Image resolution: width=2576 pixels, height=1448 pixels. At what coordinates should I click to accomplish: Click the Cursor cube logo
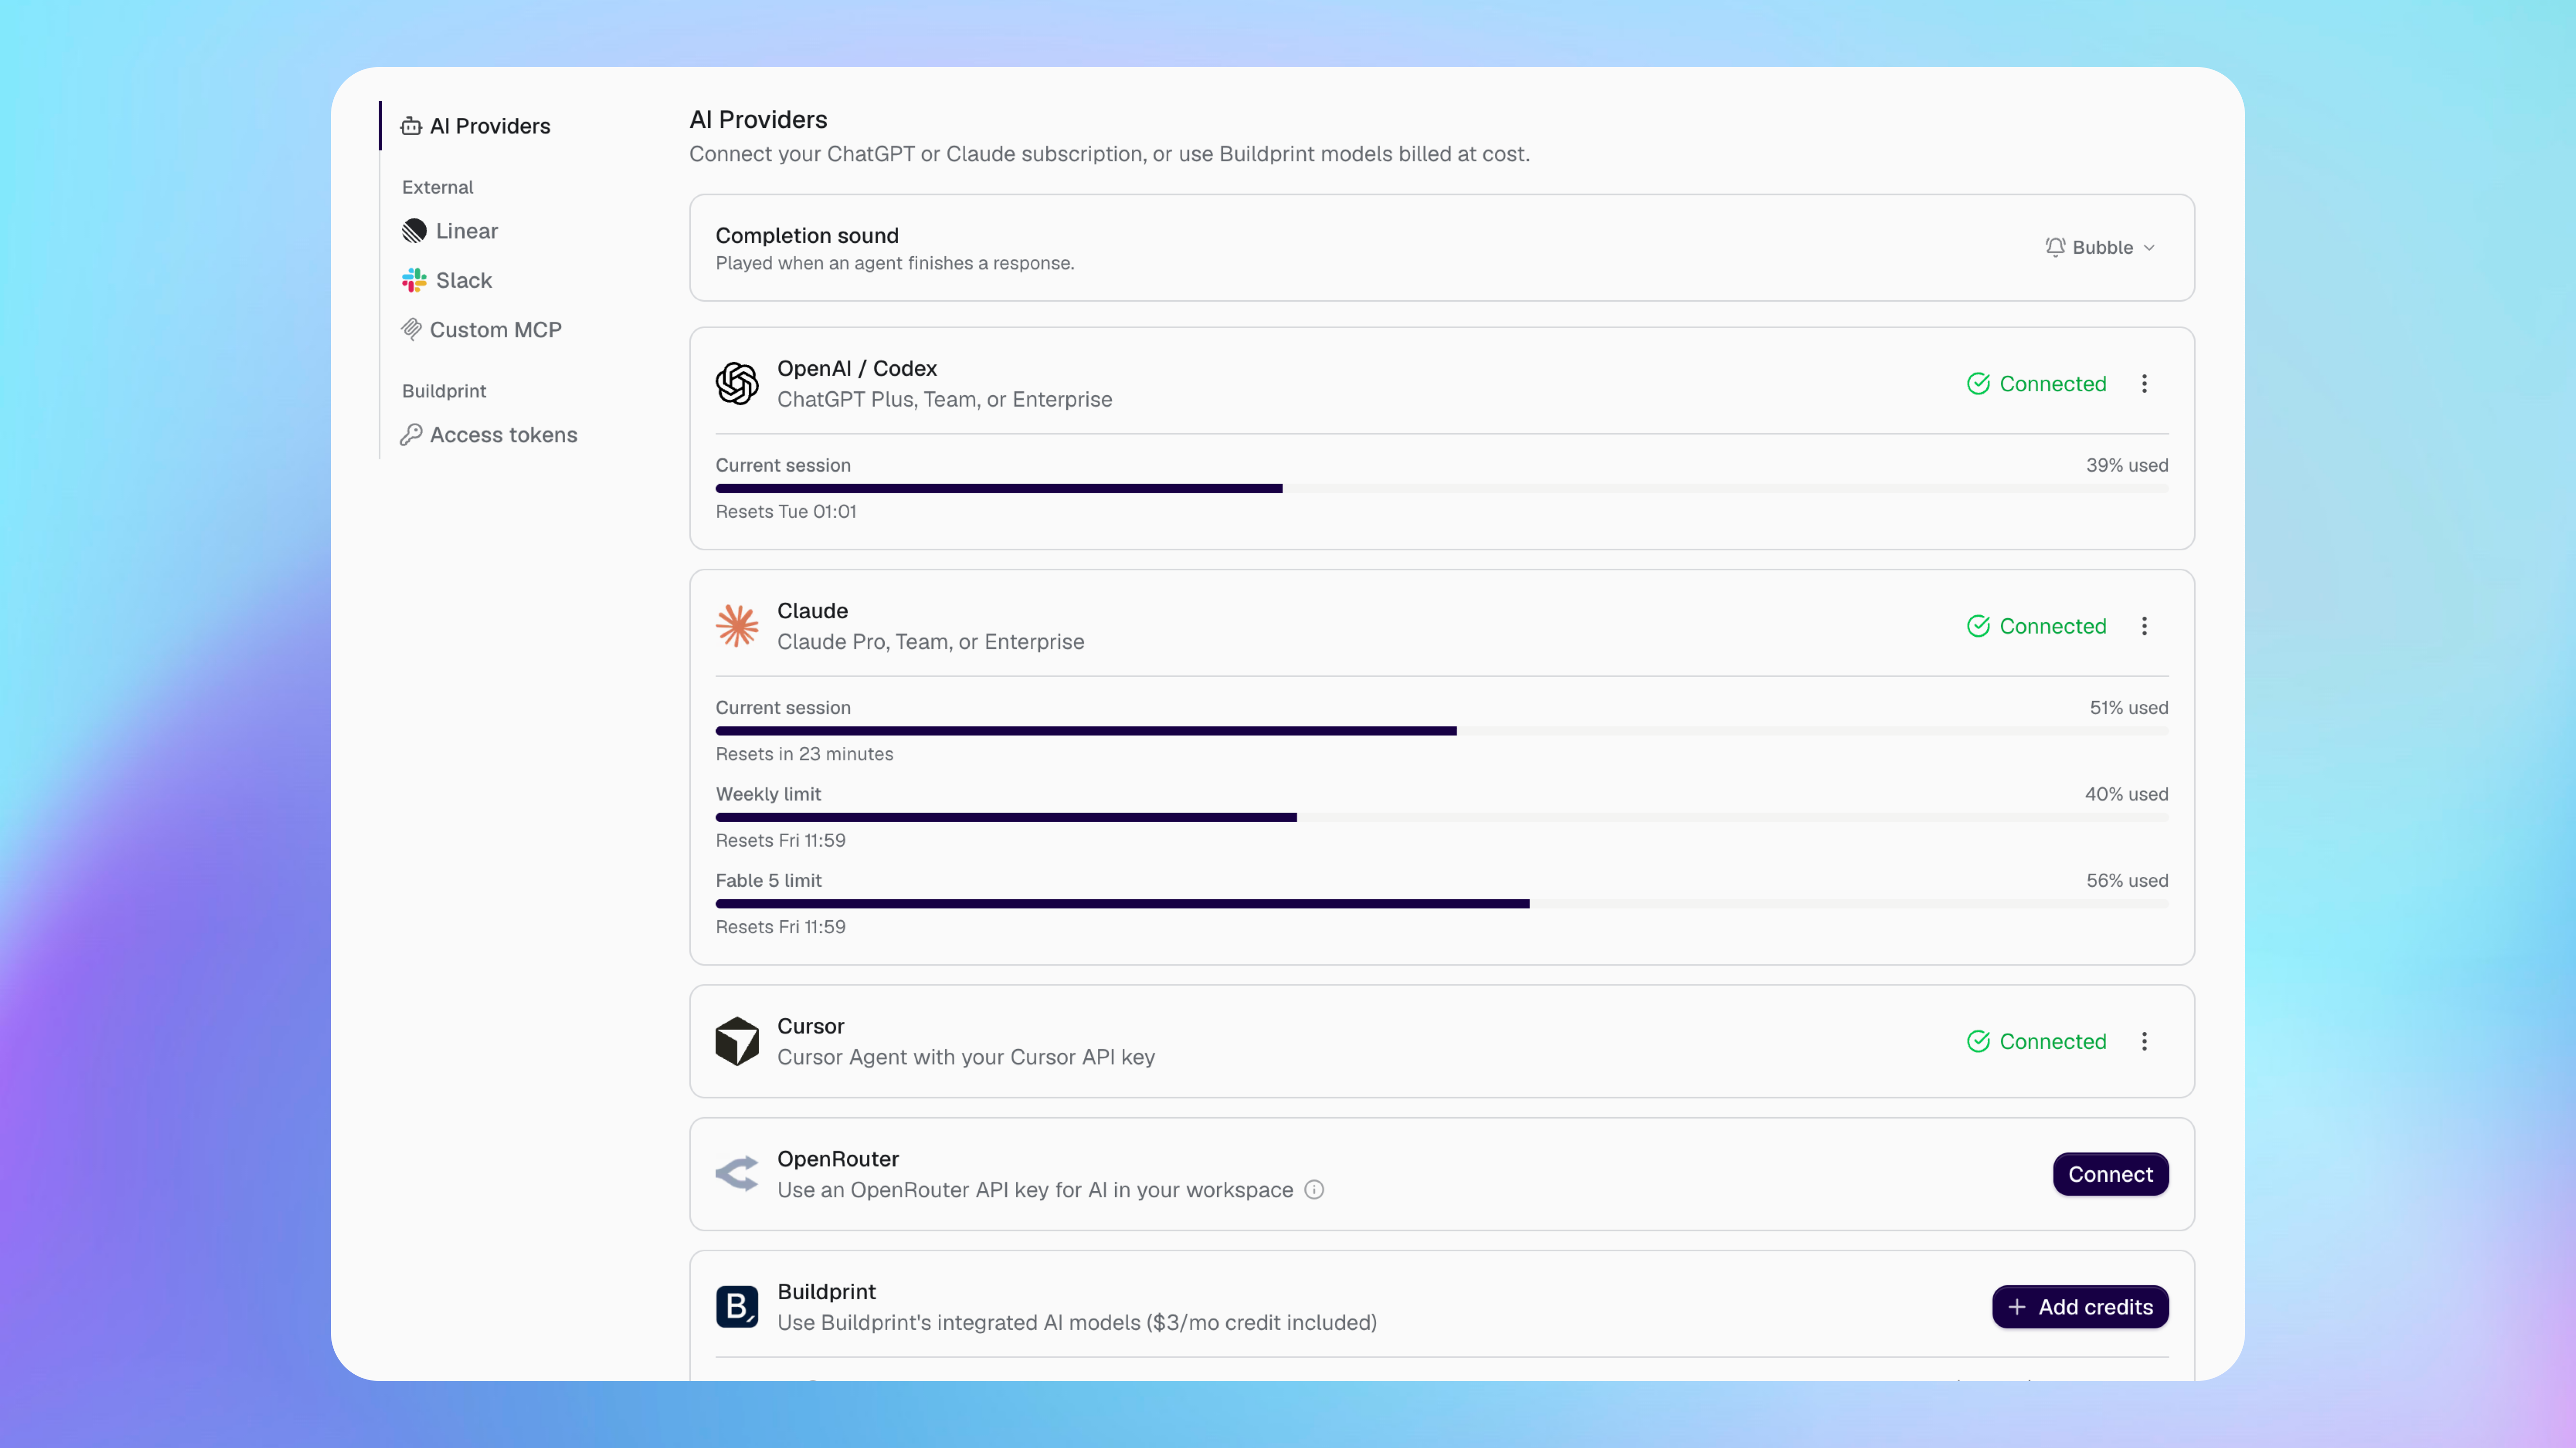click(737, 1041)
